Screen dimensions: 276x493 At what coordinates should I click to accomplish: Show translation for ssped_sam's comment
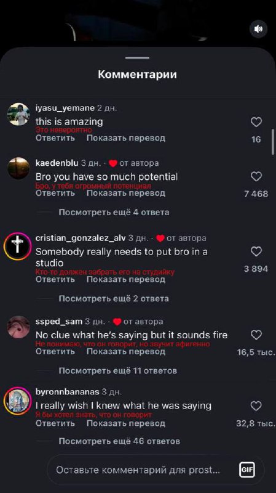pyautogui.click(x=126, y=351)
